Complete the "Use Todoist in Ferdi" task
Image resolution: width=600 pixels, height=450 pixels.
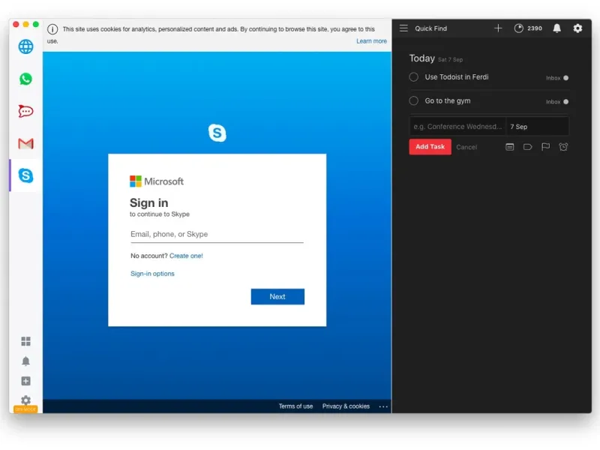click(414, 77)
